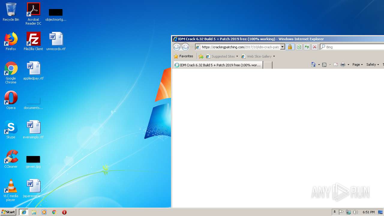
Task: Select the objectmortg... desktop file
Action: (x=56, y=14)
